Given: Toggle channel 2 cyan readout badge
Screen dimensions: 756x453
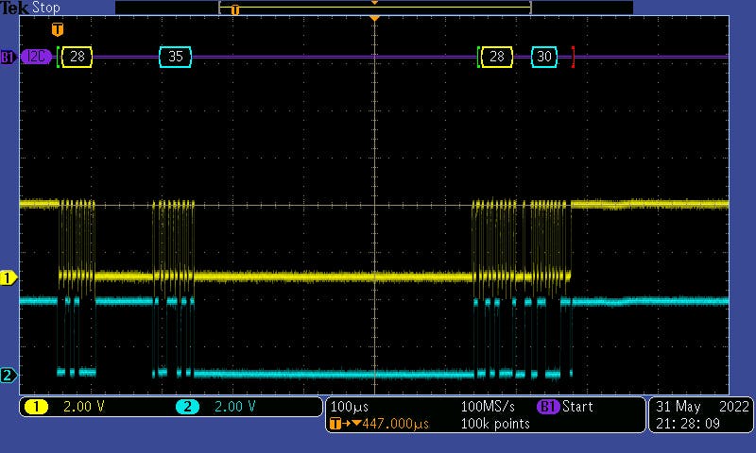Looking at the screenshot, I should click(x=187, y=407).
